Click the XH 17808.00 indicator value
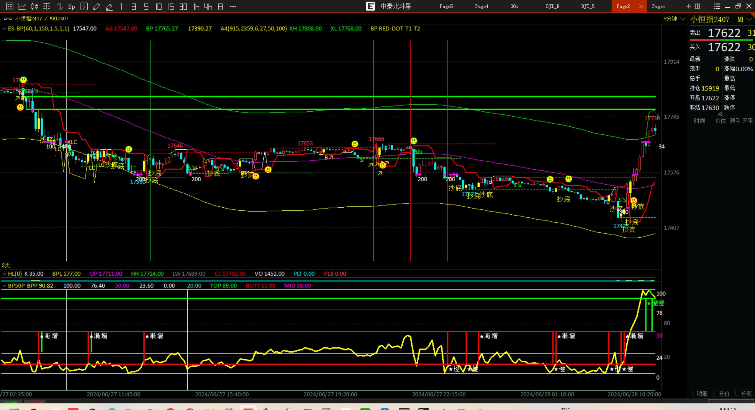The image size is (755, 410). [x=305, y=29]
